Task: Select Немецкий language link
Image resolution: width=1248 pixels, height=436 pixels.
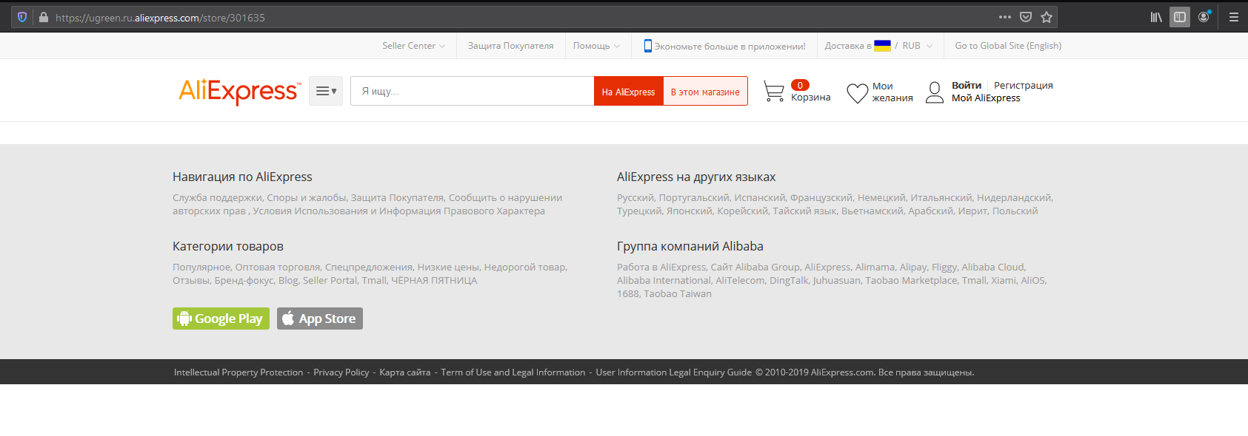Action: click(x=881, y=198)
